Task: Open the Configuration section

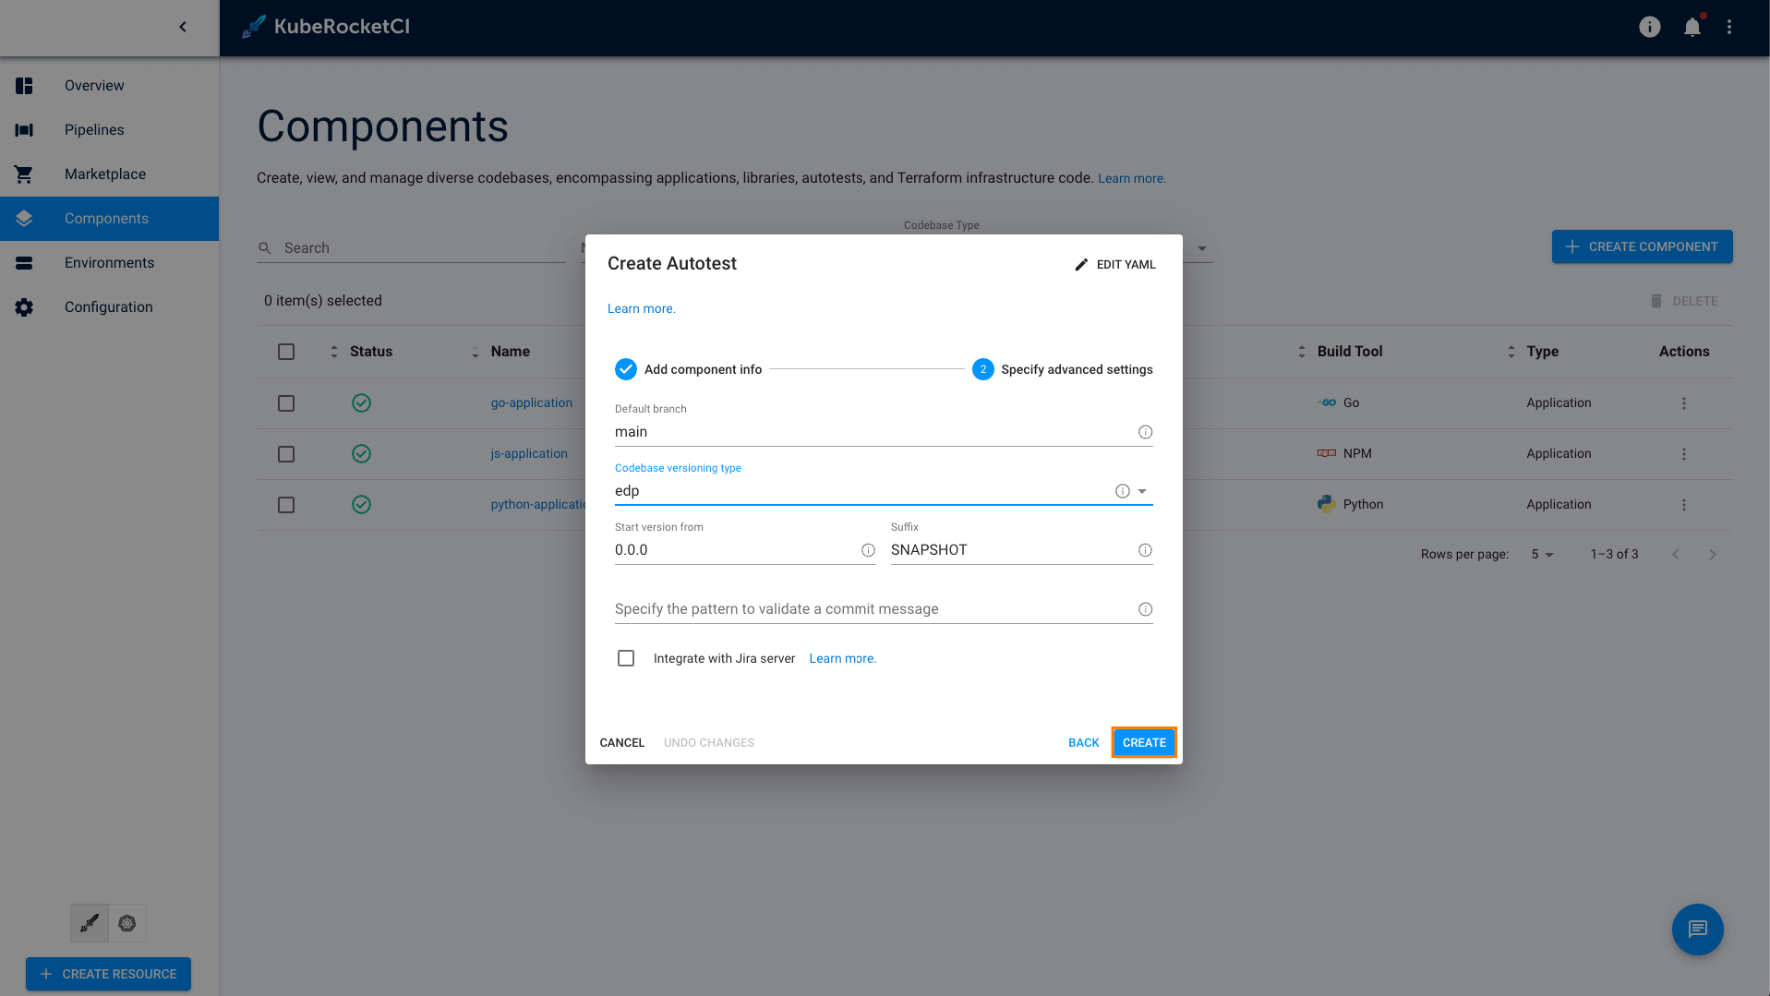Action: tap(108, 306)
